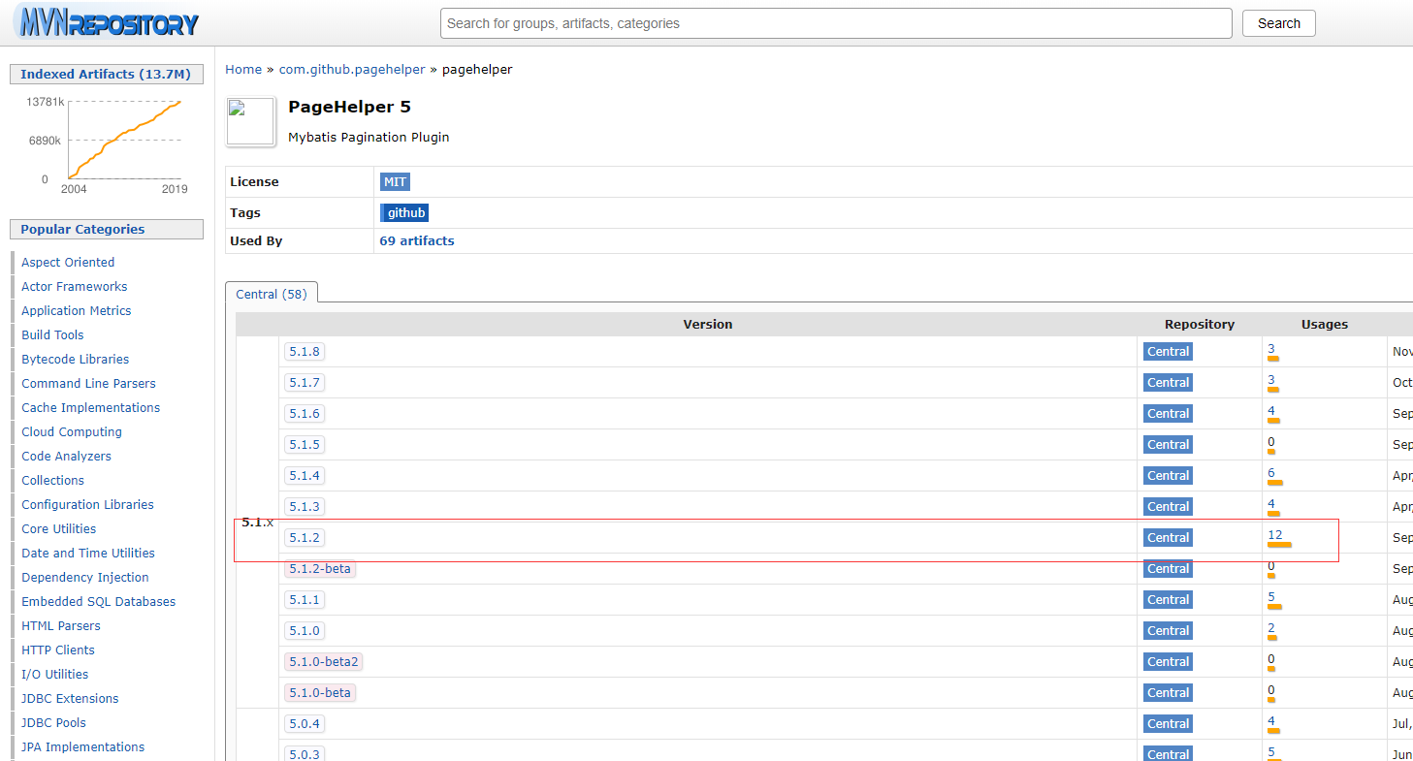Screen dimensions: 1413x761
Task: Click the MVNRepository logo
Action: (x=106, y=22)
